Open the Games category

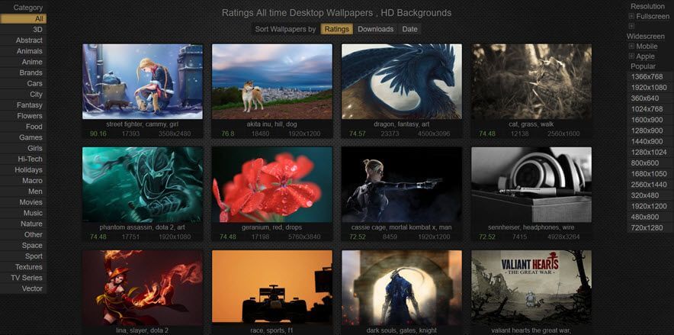(23, 137)
